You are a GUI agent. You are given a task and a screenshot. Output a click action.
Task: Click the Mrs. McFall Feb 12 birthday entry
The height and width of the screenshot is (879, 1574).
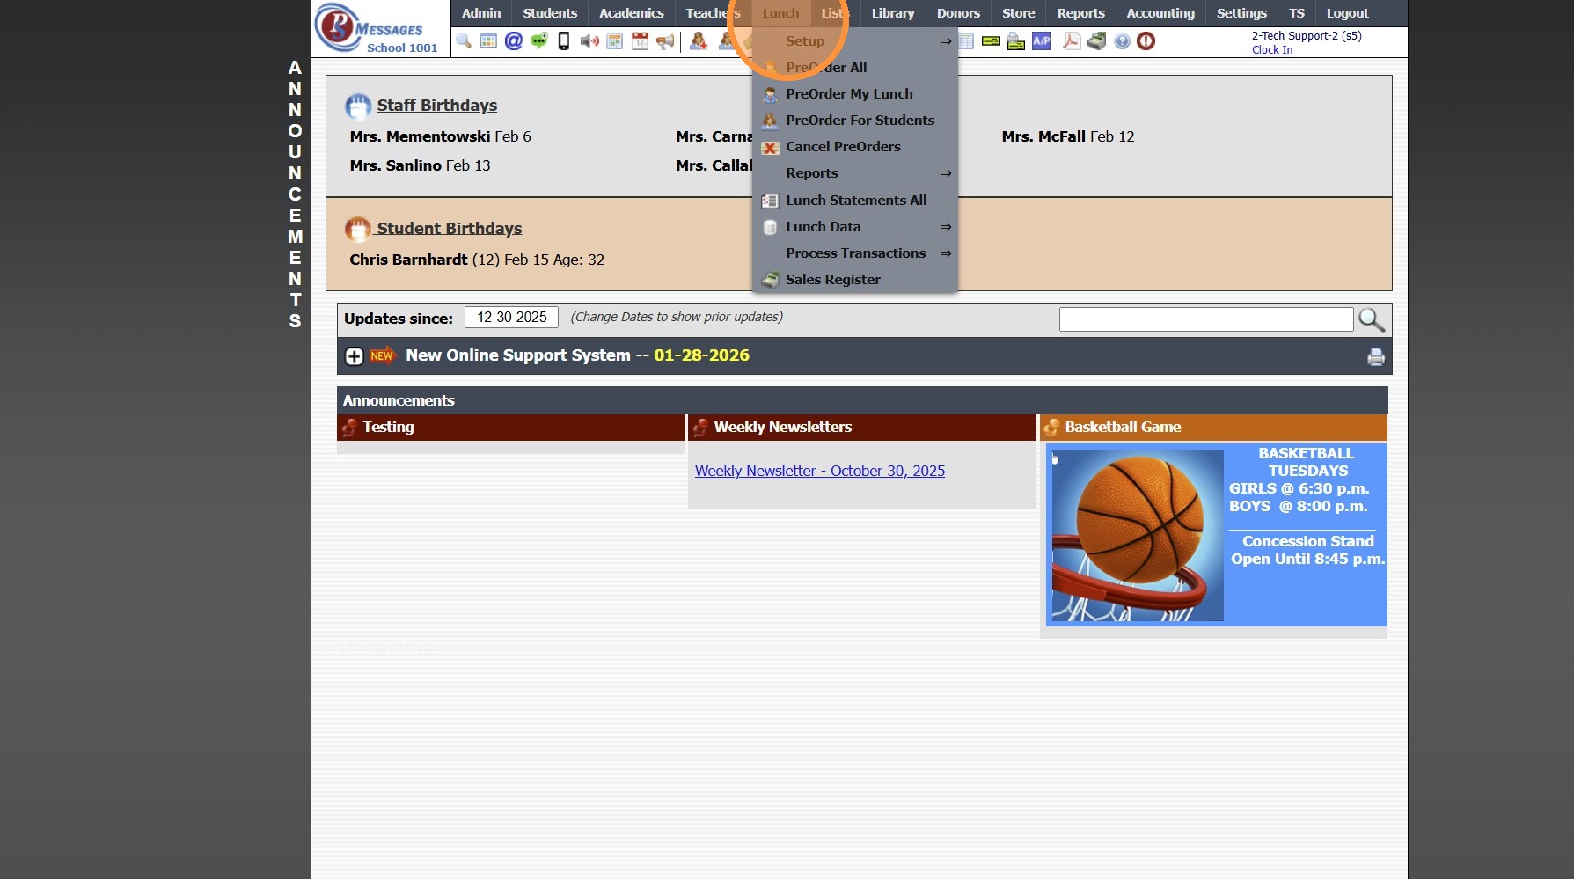click(x=1068, y=136)
